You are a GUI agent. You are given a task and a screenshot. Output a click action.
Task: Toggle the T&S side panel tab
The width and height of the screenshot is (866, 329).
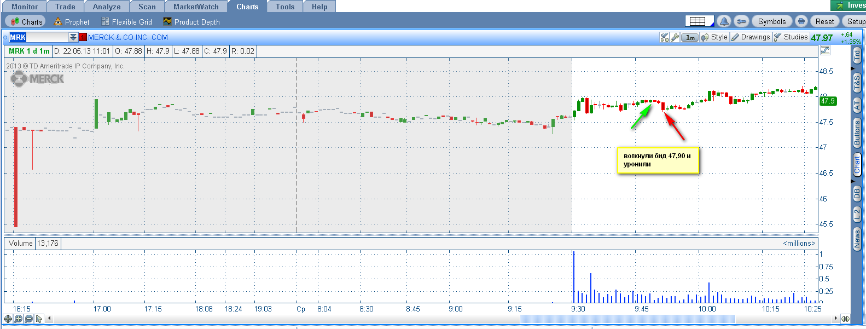pyautogui.click(x=857, y=83)
